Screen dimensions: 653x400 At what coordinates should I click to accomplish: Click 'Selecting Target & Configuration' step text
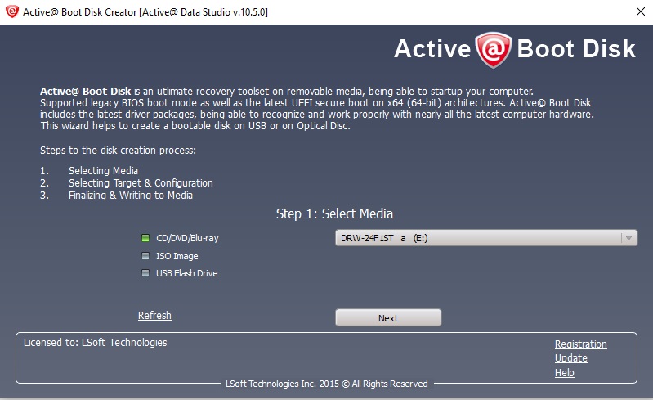click(x=141, y=183)
